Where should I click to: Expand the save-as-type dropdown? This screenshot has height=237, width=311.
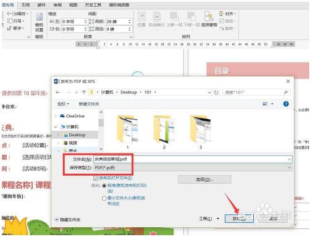(289, 168)
